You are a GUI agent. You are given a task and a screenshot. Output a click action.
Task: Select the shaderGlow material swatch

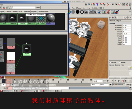click(x=50, y=19)
